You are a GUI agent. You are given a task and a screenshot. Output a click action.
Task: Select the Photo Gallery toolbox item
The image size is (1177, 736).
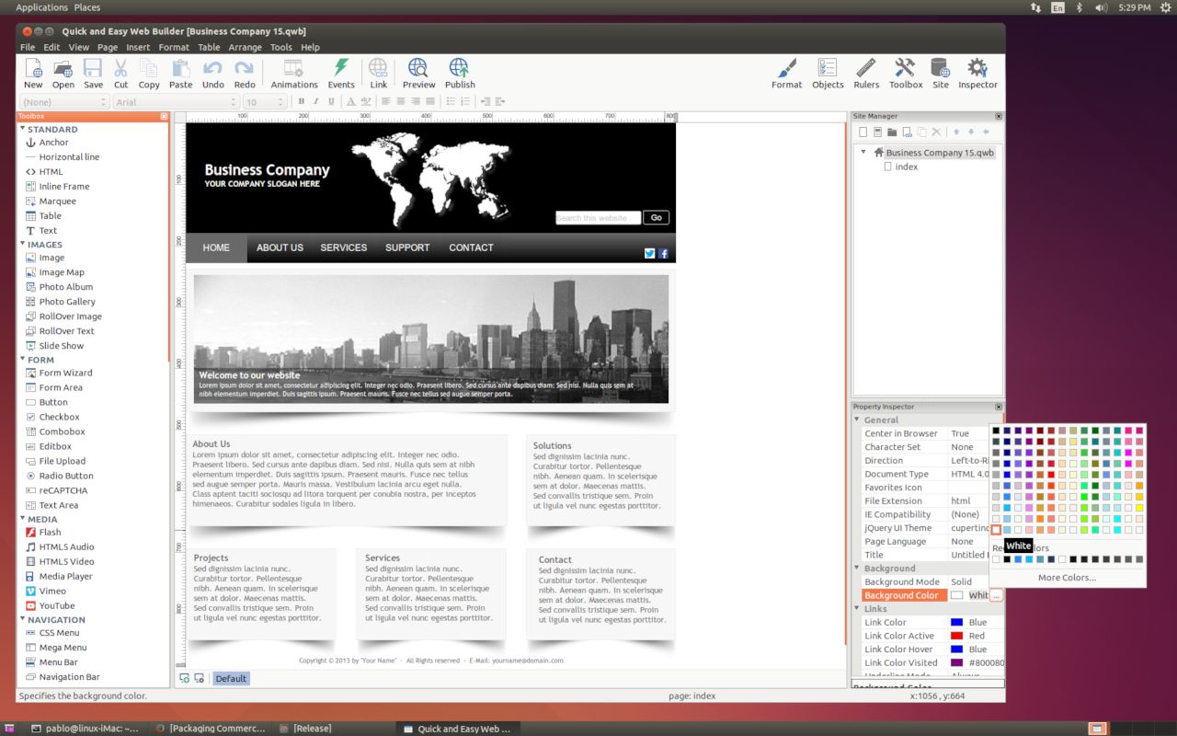tap(66, 302)
